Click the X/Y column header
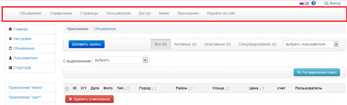Viewport: 347px width, 105px height. 84,88
